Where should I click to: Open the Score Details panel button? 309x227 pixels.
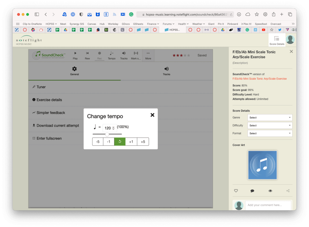tap(277, 40)
